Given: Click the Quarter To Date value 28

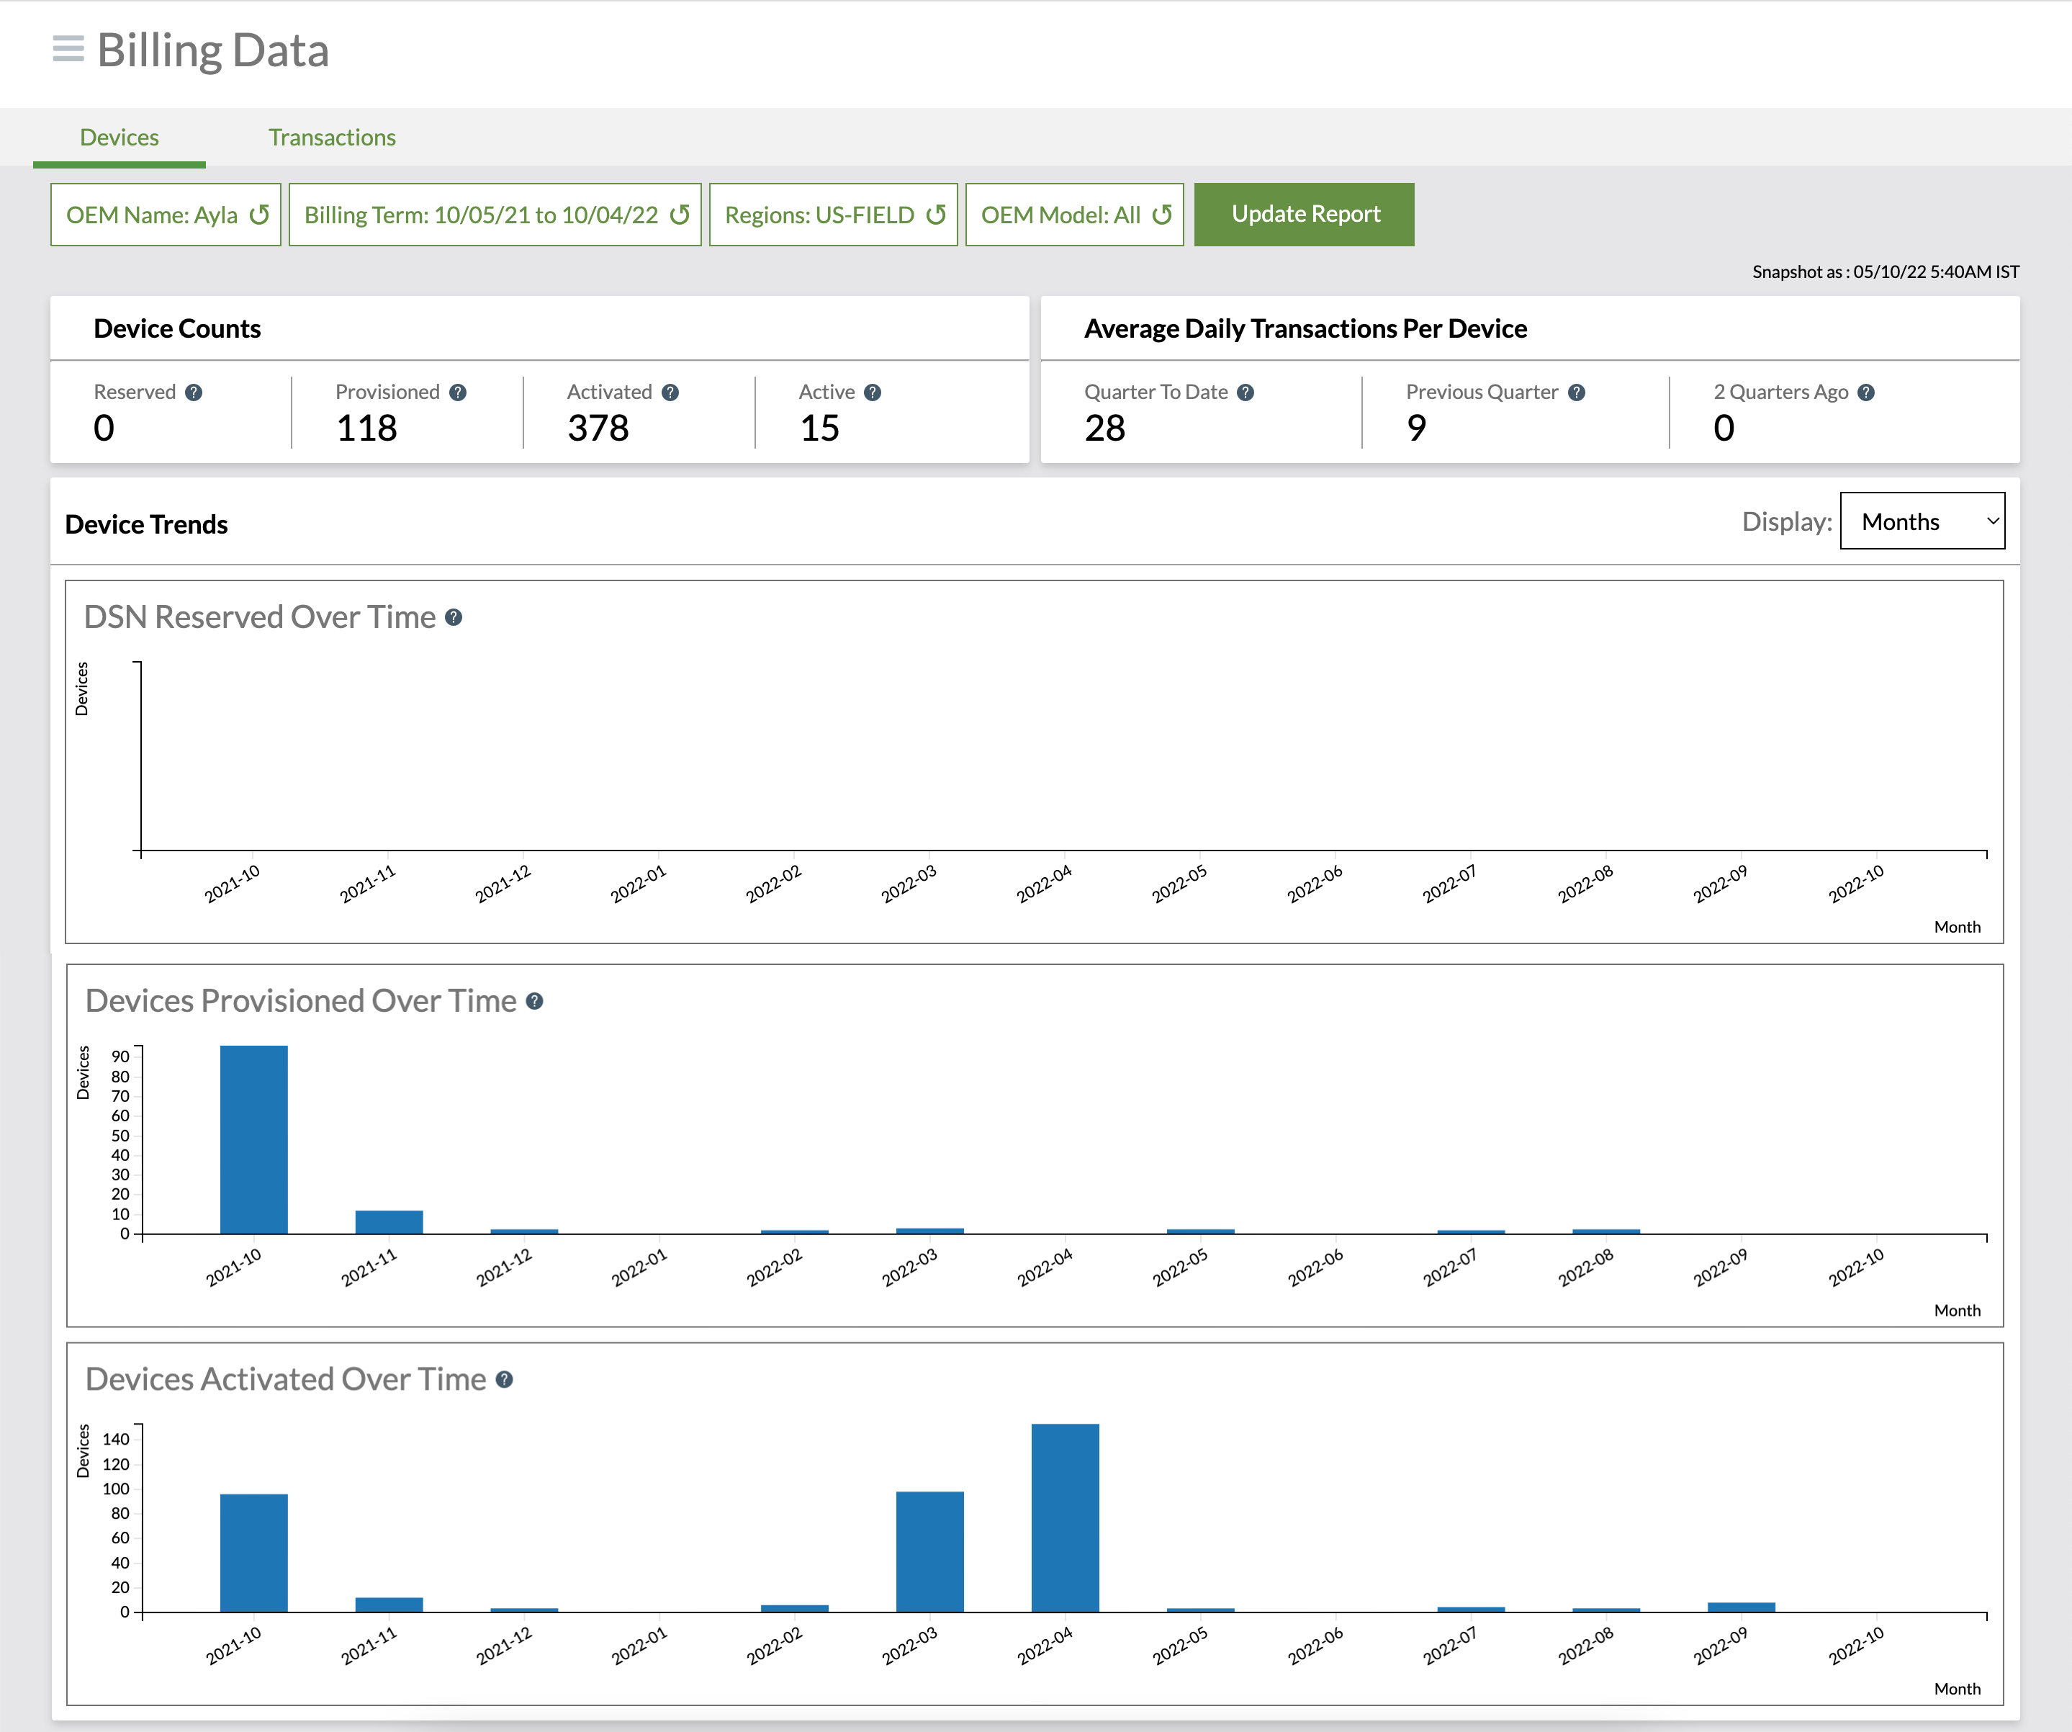Looking at the screenshot, I should 1105,427.
